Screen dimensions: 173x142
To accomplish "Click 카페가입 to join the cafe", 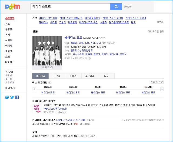I will pos(90,120).
